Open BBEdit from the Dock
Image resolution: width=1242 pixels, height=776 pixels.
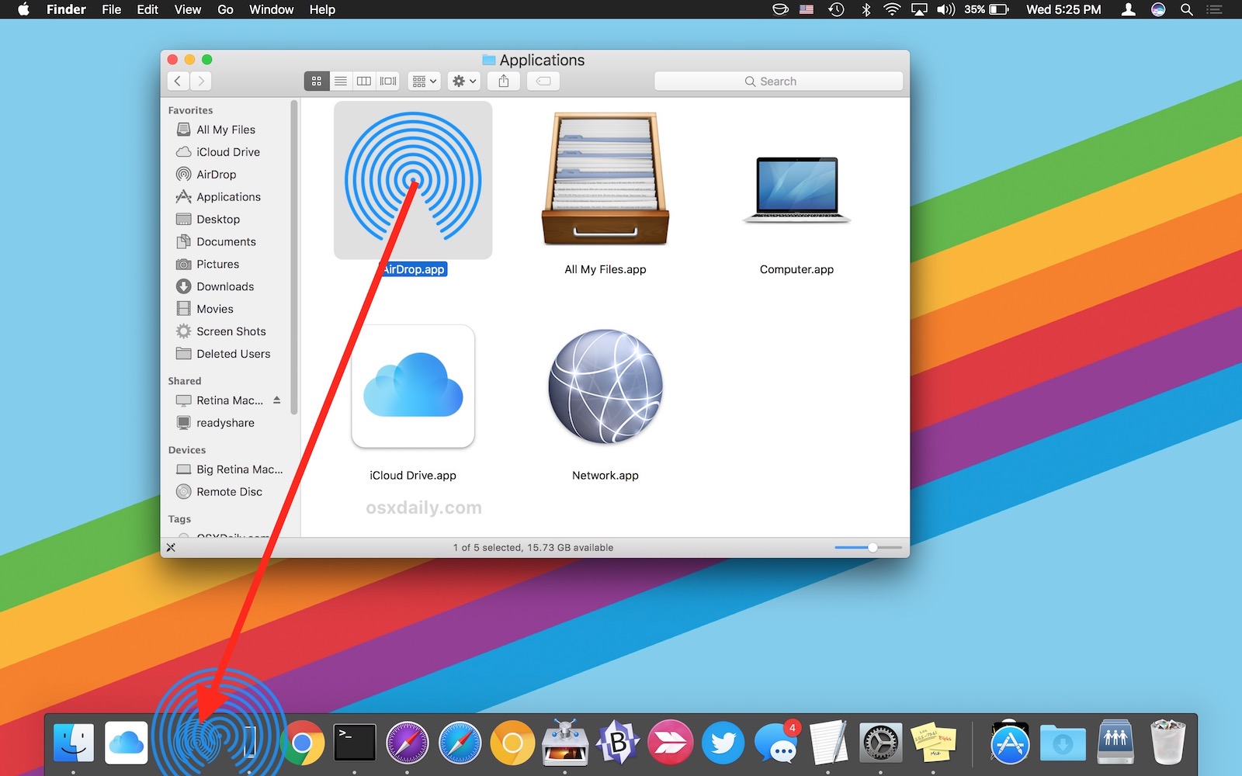pos(617,743)
